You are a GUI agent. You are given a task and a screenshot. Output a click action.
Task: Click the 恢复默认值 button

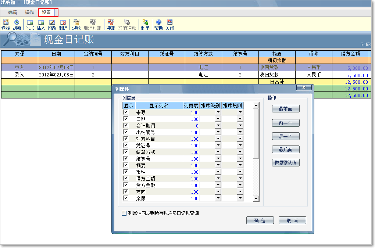point(286,163)
